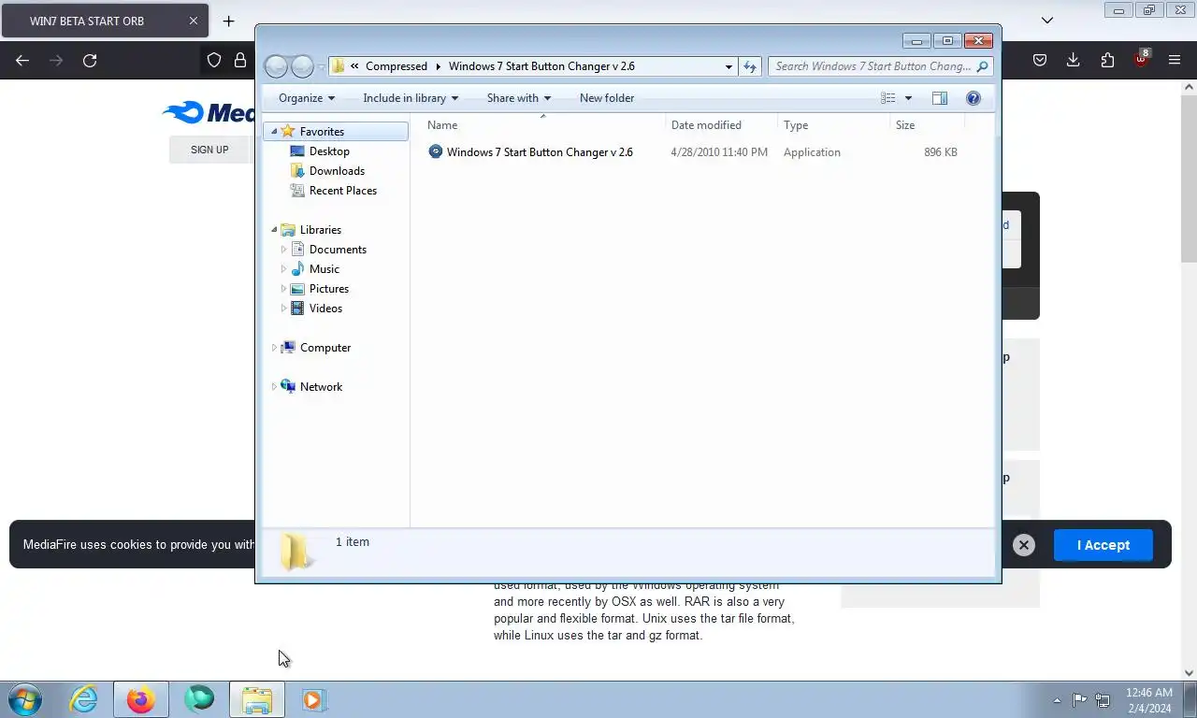The image size is (1197, 718).
Task: Open the Firefox Extensions puzzle icon
Action: pos(1107,60)
